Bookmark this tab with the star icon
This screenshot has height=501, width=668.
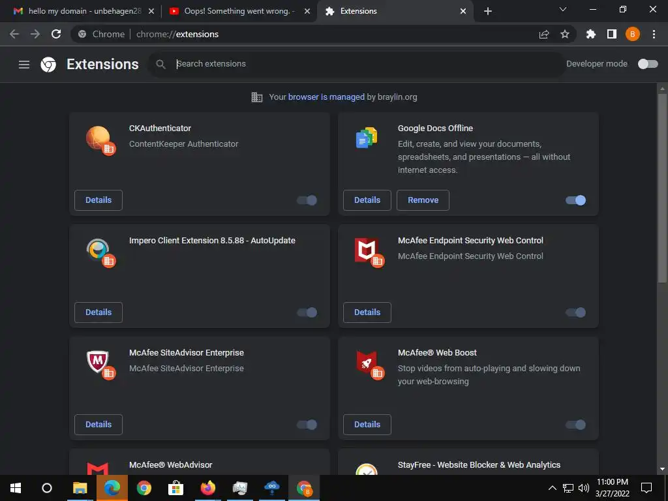coord(565,34)
